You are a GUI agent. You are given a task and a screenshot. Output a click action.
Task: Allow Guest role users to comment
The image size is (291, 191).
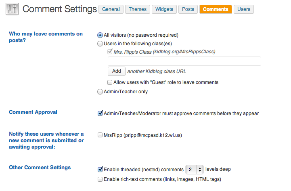(110, 82)
